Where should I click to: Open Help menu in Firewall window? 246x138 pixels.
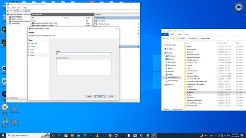(x=25, y=8)
